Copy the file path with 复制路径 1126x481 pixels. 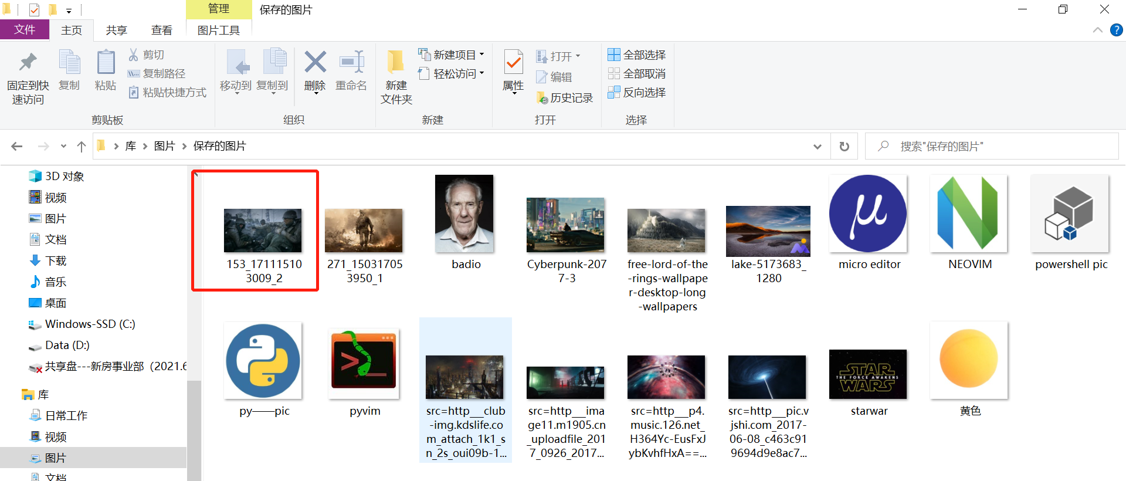[x=157, y=73]
